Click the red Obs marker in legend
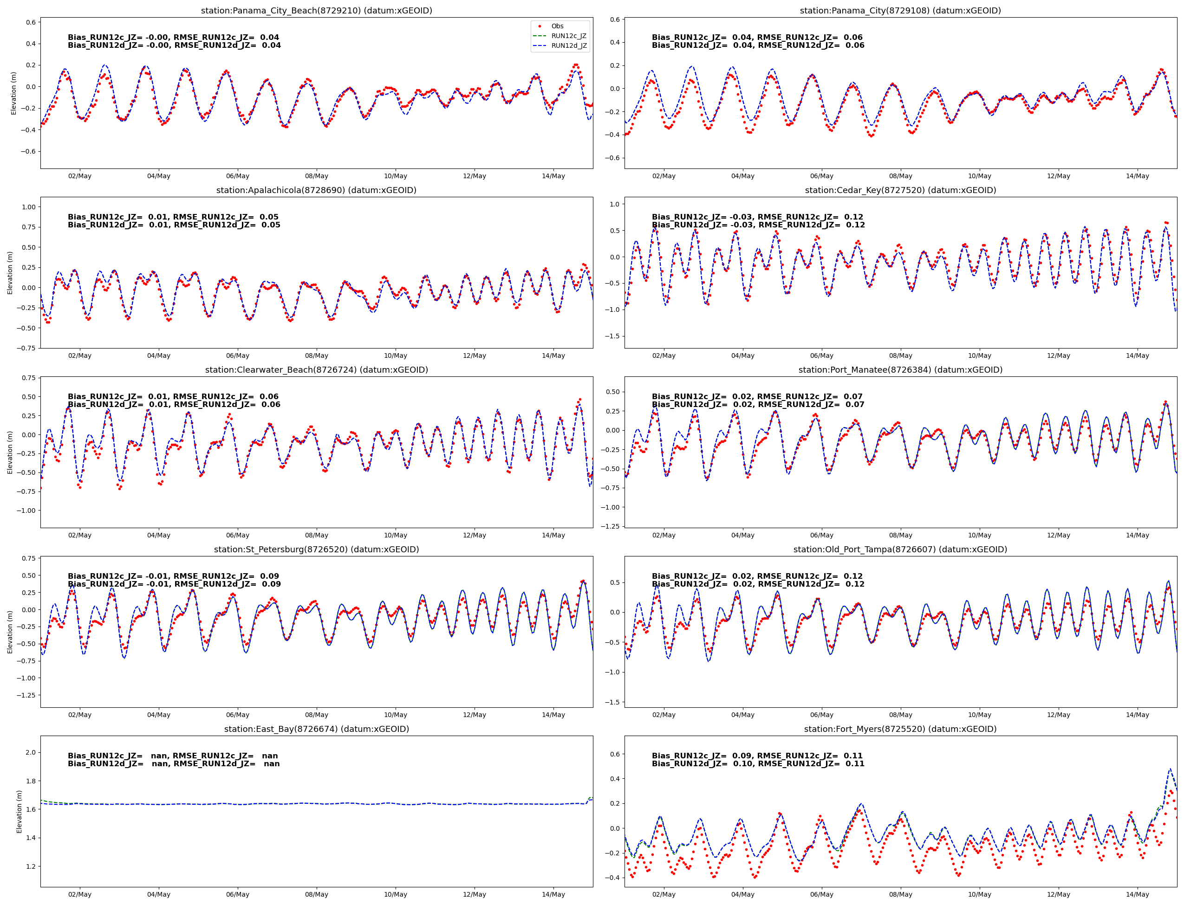This screenshot has height=905, width=1184. click(540, 26)
